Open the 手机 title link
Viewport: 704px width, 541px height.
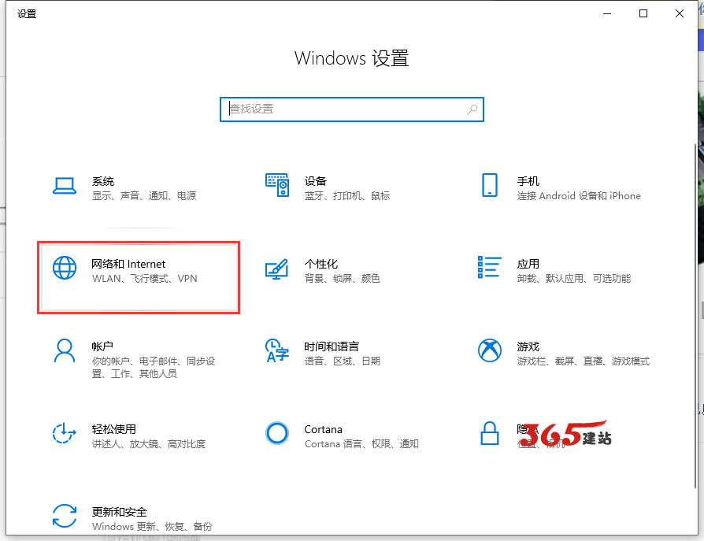528,181
